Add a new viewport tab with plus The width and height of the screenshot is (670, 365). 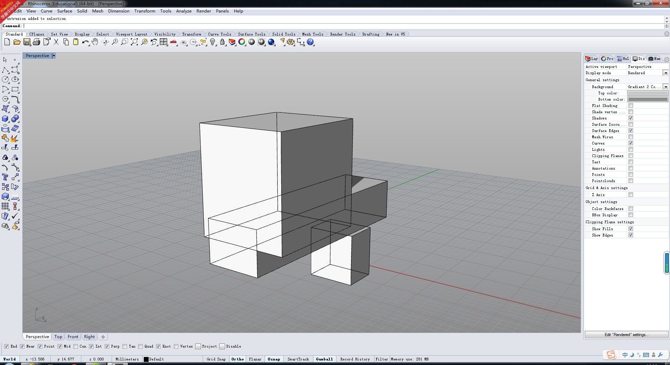point(103,337)
